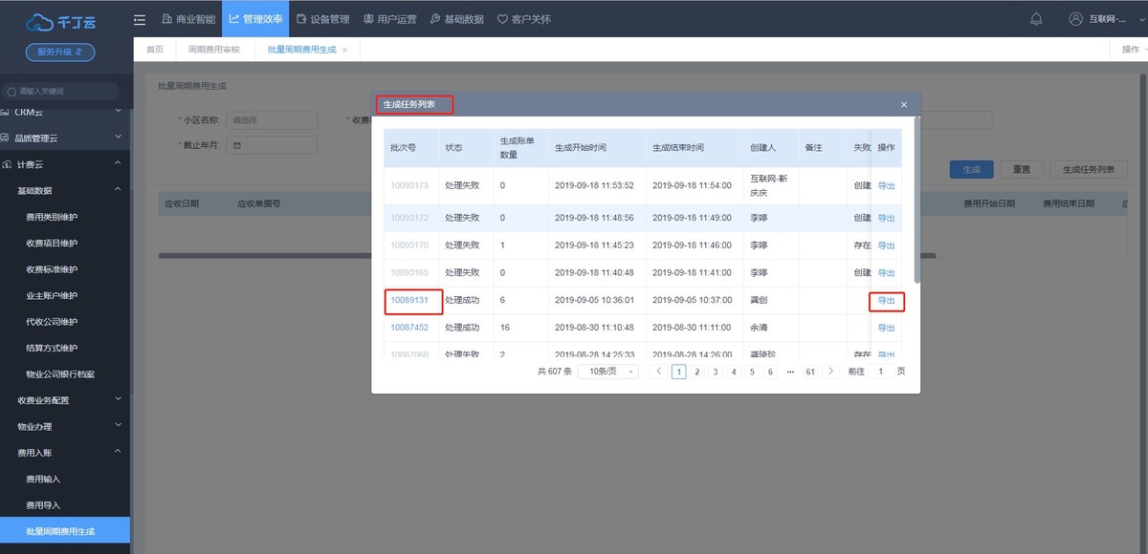Close the 批量周期费用生成 tab
Viewport: 1148px width, 554px height.
tap(344, 49)
